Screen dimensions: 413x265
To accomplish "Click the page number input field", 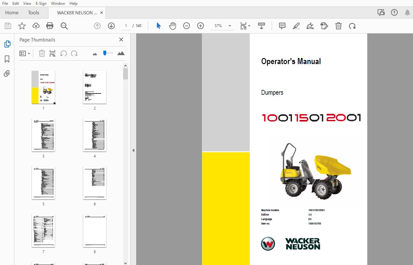I will coord(126,26).
